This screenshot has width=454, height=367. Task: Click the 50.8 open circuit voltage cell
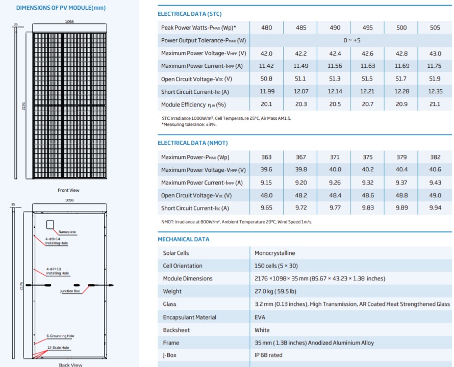click(266, 78)
